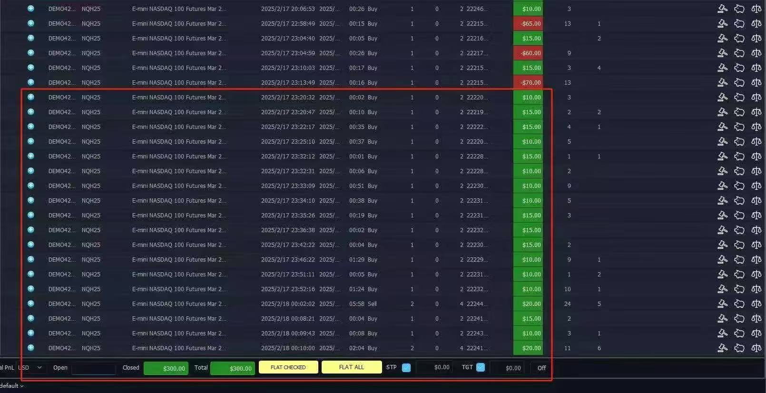
Task: Click the piggy bank icon in the 23:46:22 row
Action: coord(739,259)
